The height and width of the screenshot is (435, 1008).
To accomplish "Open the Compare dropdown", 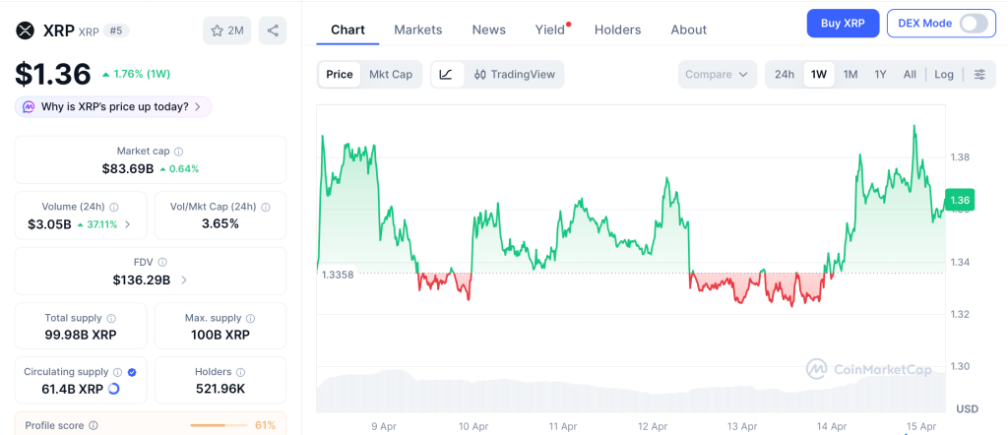I will point(717,75).
